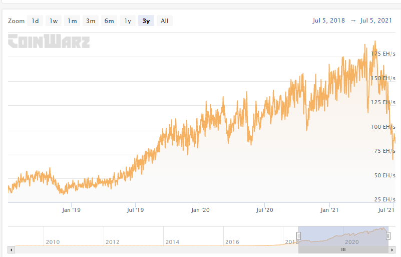401x257 pixels.
Task: Click the navigator timeline at 2010
Action: click(x=53, y=242)
